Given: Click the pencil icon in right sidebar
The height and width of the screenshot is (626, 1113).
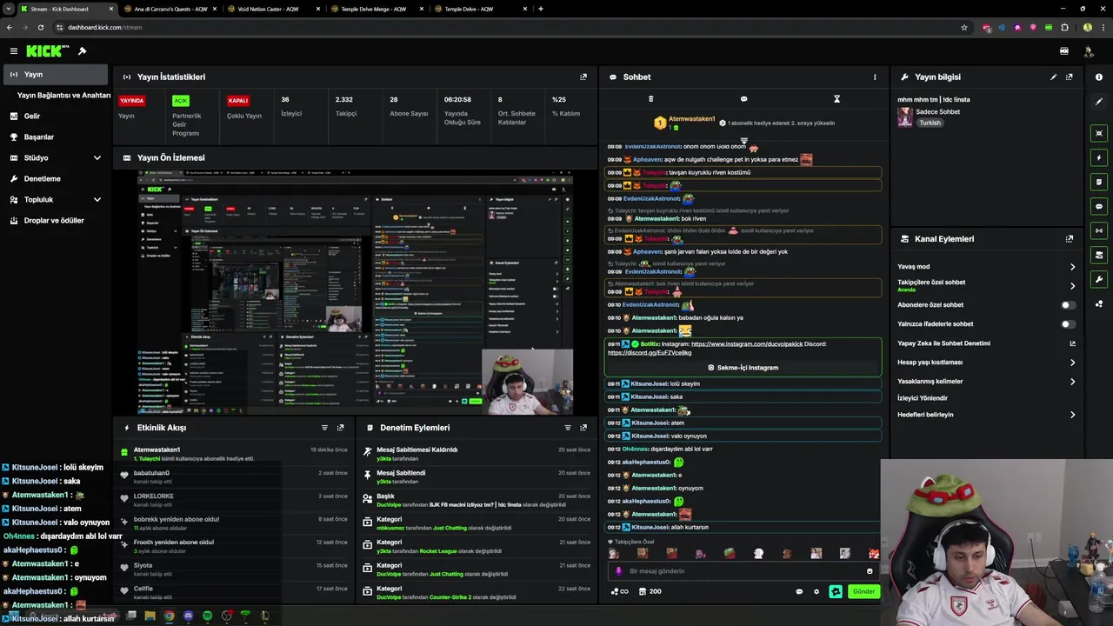Looking at the screenshot, I should 1099,102.
